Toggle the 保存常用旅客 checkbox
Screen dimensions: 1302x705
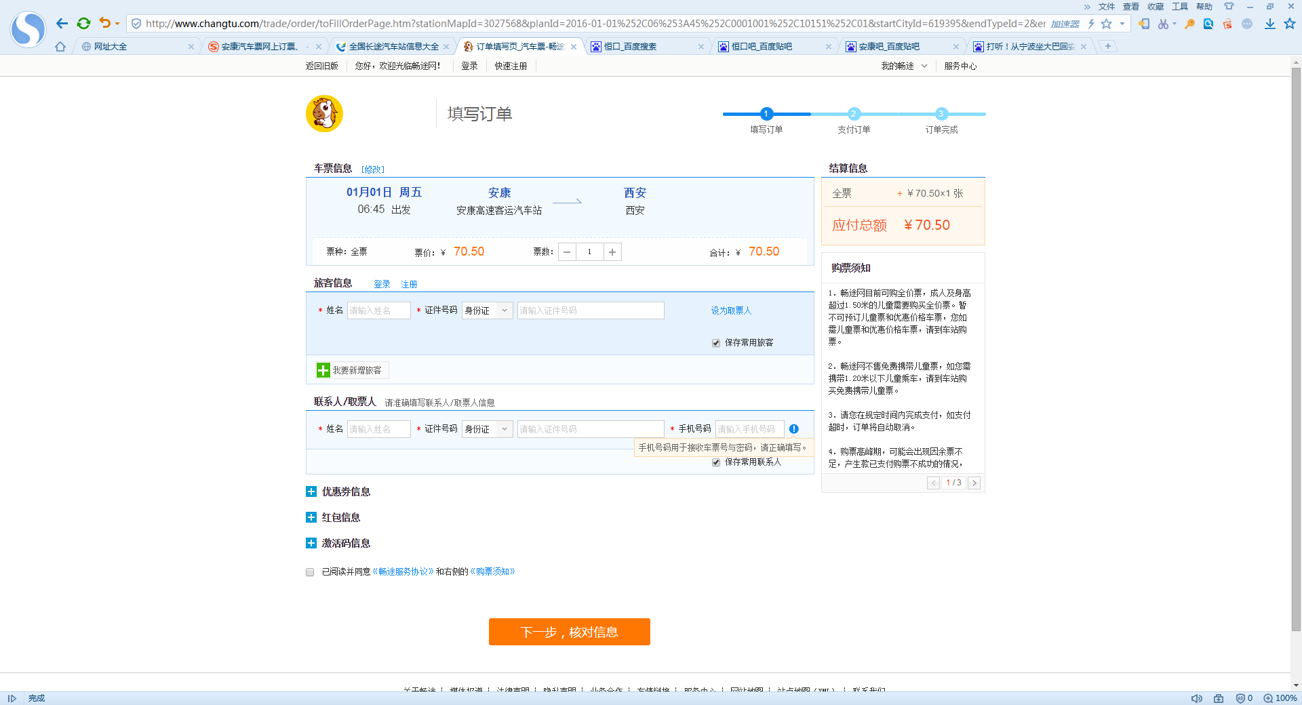[x=716, y=343]
